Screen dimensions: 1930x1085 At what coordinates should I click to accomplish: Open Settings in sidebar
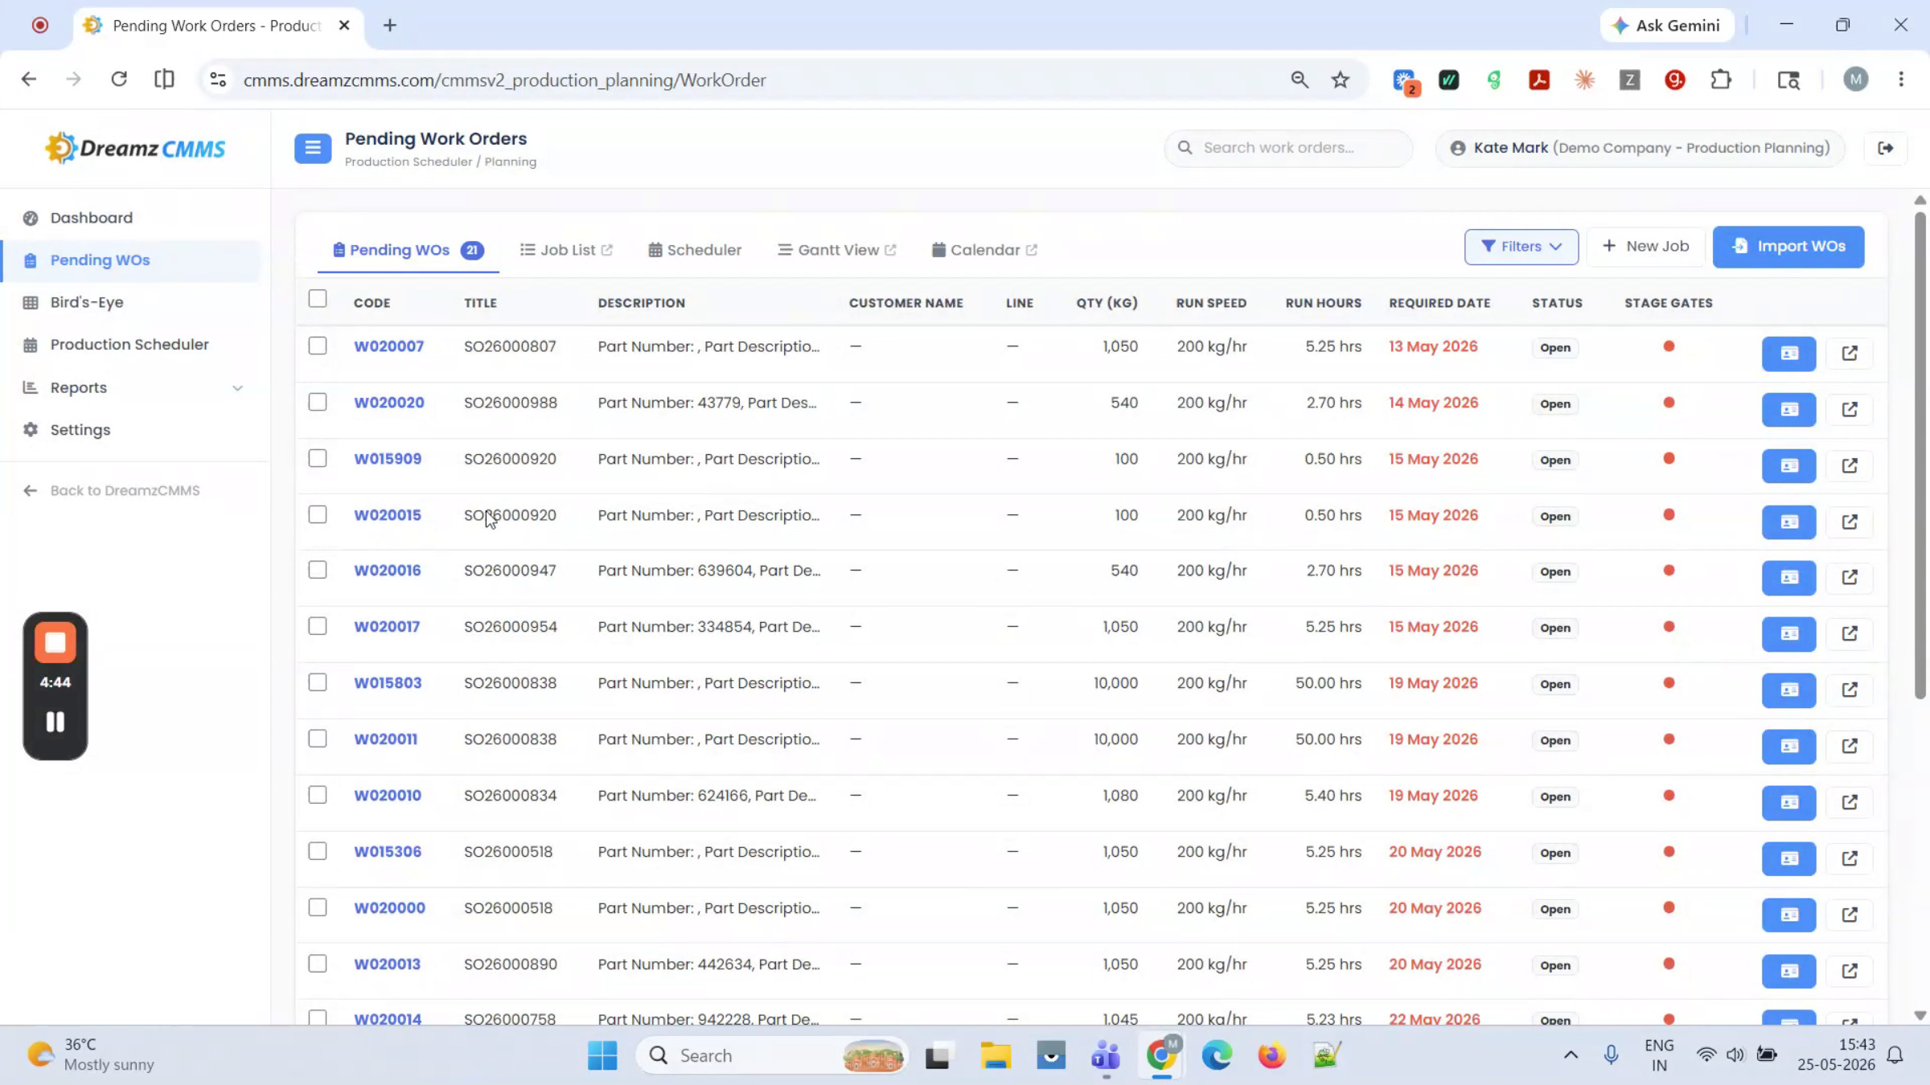pyautogui.click(x=80, y=430)
